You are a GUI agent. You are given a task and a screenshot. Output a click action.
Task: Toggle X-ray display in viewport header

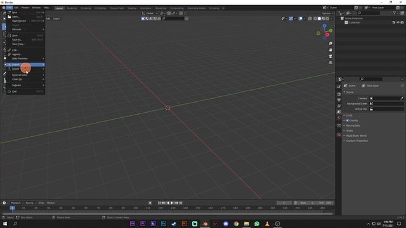pos(310,18)
